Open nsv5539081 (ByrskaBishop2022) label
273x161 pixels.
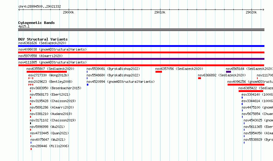coord(113,69)
